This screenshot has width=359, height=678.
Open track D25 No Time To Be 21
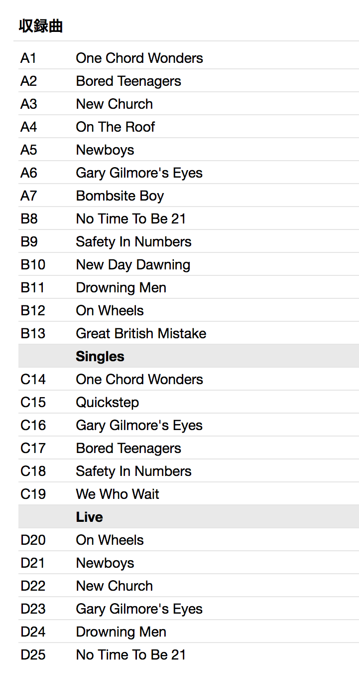tap(130, 655)
